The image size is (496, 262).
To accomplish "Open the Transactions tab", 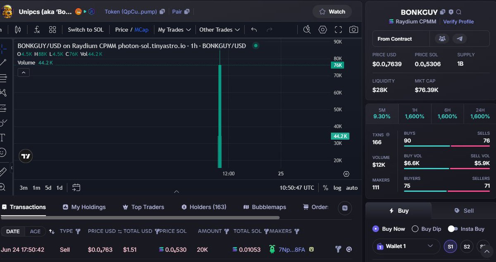I will (x=24, y=207).
